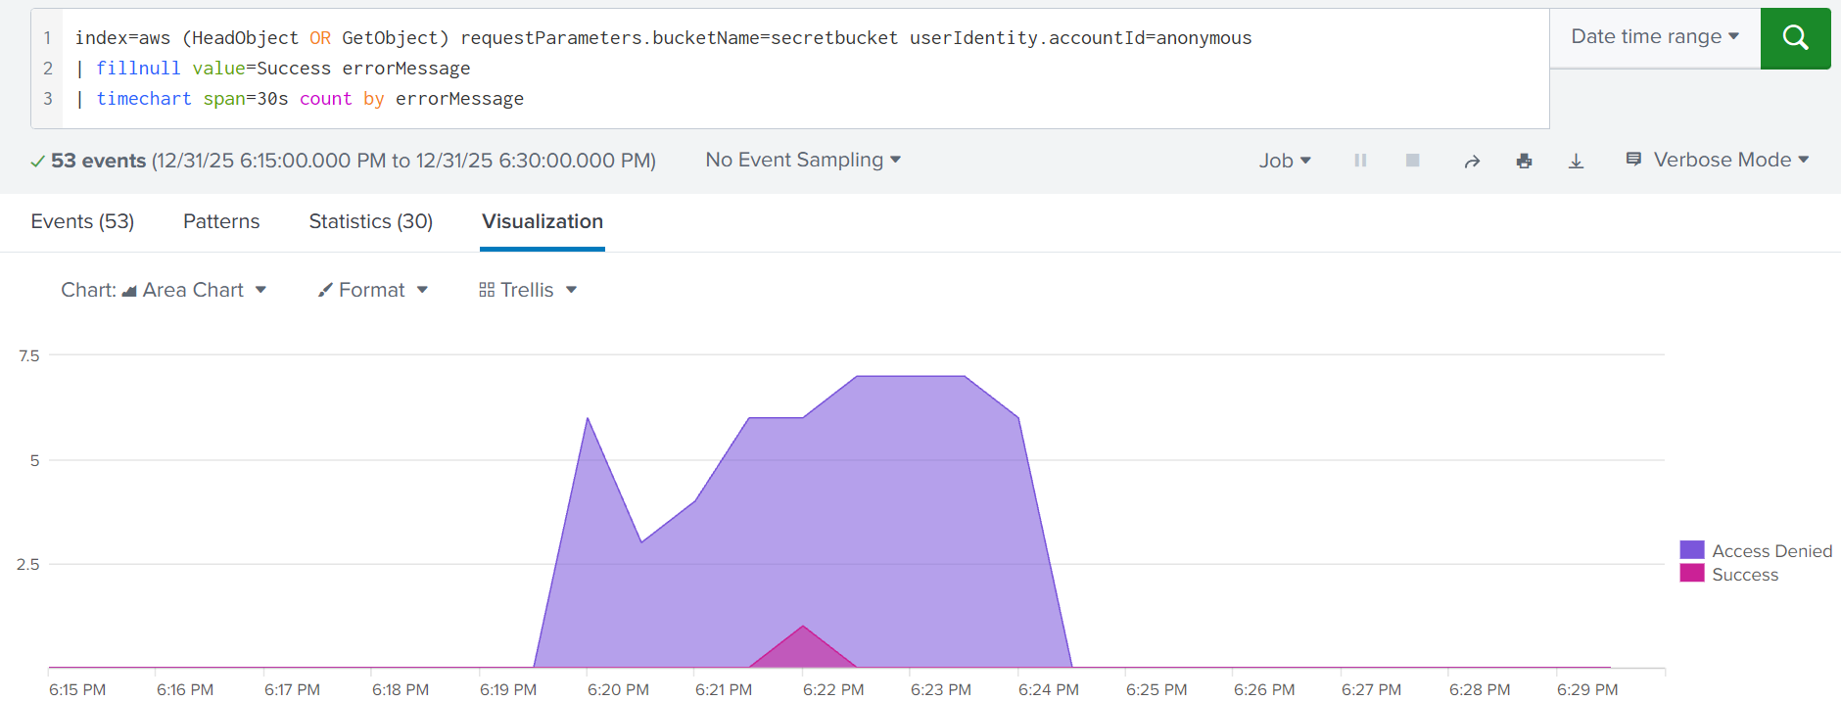Open the Format options menu
Viewport: 1841px width, 701px height.
(x=373, y=290)
